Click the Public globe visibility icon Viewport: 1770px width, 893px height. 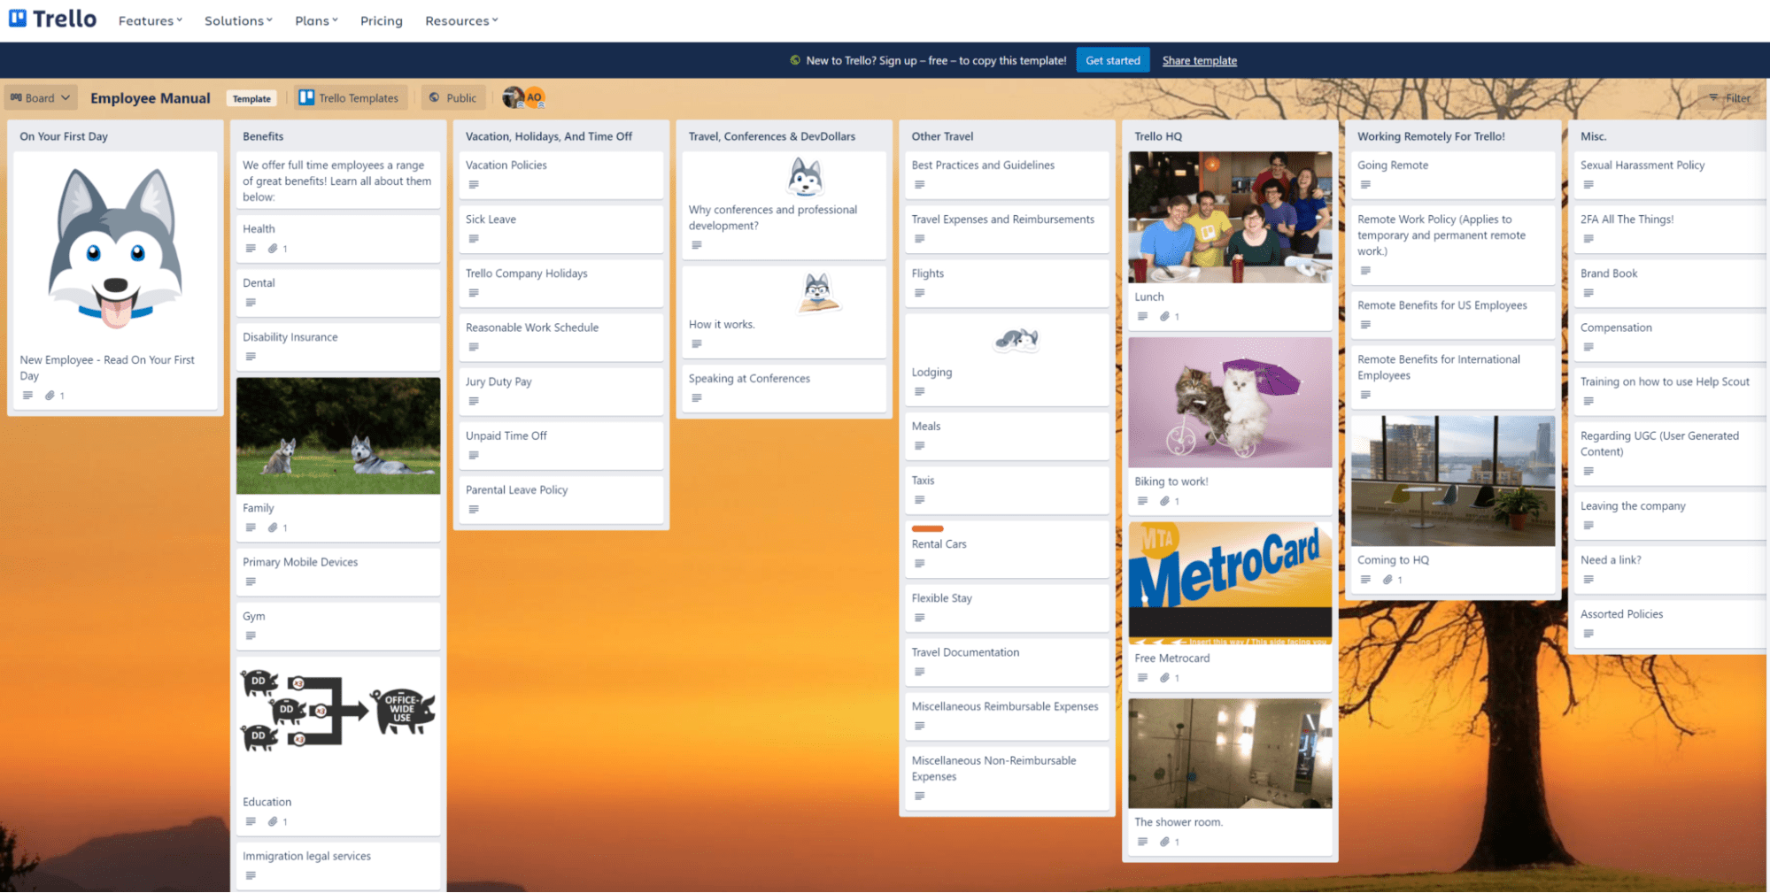(434, 97)
